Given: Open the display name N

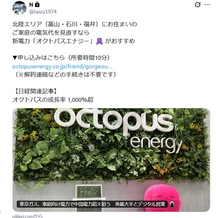Looking at the screenshot, I should click(x=31, y=5).
